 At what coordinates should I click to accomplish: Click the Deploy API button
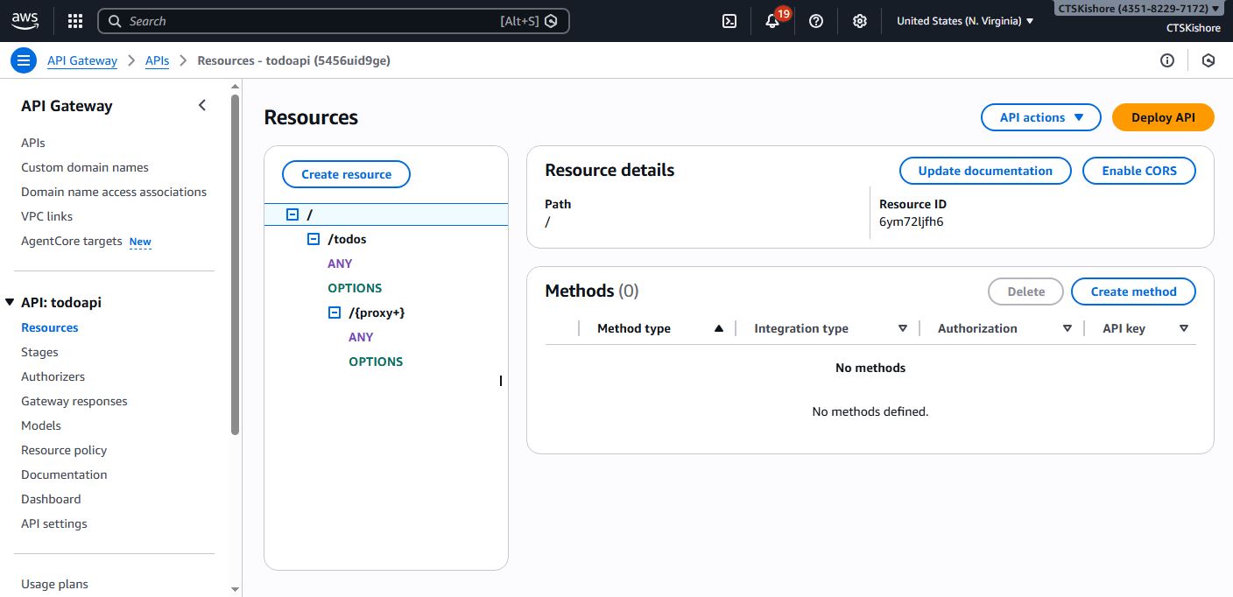1162,117
